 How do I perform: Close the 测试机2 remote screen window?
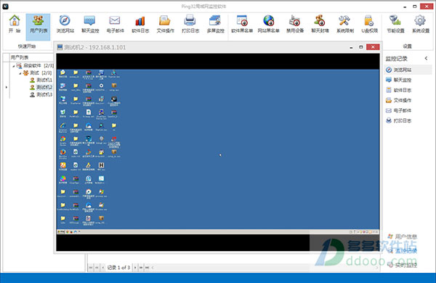click(373, 47)
